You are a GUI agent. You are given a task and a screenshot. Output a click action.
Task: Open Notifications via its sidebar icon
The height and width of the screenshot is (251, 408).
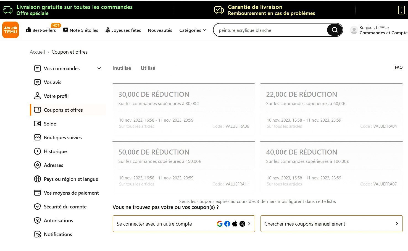[38, 234]
